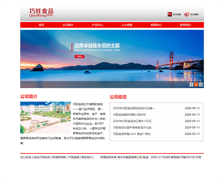The width and height of the screenshot is (223, 179).
Task: Switch to banner slide 1
Action: tap(191, 85)
